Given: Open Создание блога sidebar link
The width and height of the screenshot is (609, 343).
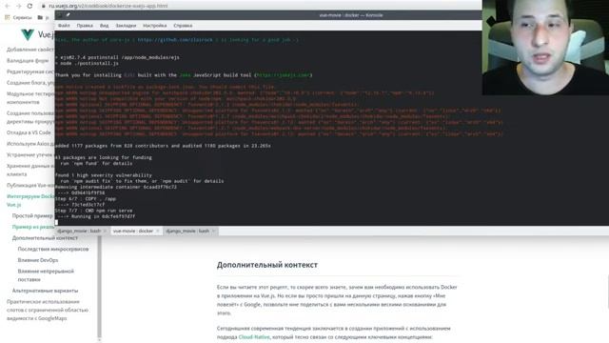Looking at the screenshot, I should point(29,83).
